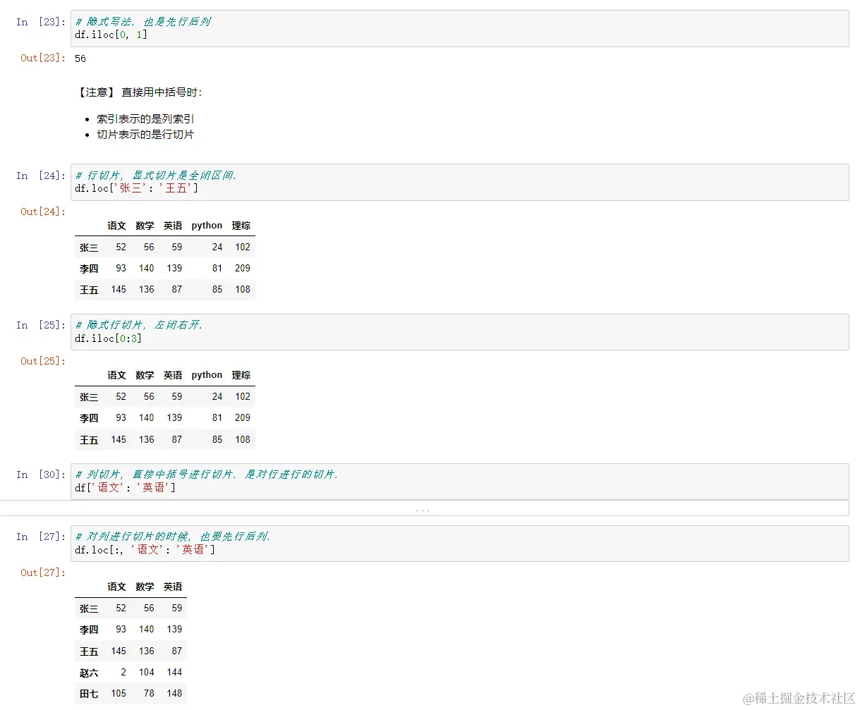Image resolution: width=860 pixels, height=710 pixels.
Task: Select the 赵六 row label in Out[27]
Action: [89, 673]
